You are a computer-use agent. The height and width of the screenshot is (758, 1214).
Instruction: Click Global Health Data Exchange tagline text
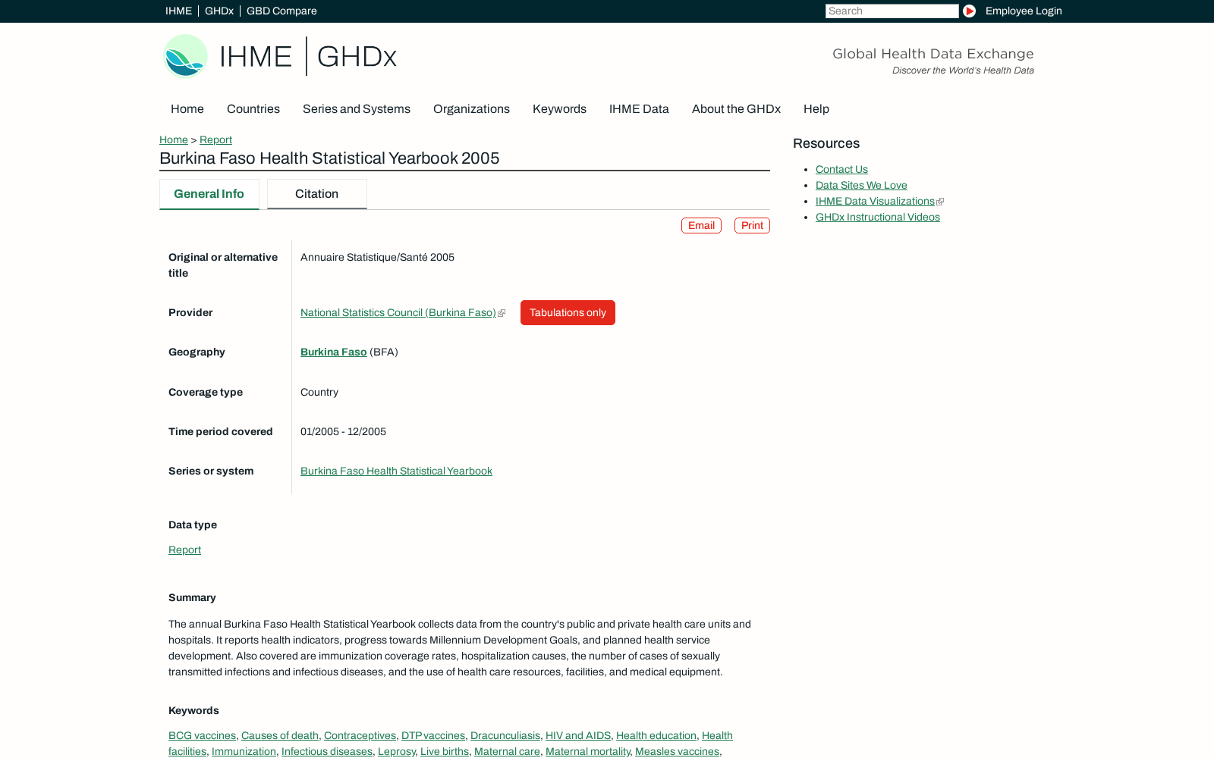pos(933,54)
